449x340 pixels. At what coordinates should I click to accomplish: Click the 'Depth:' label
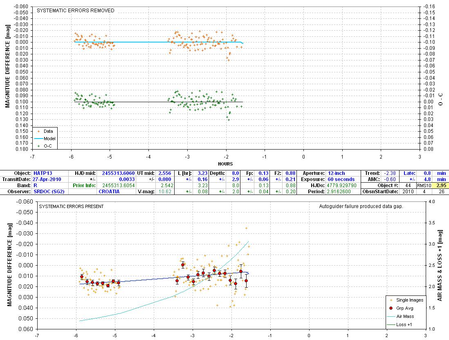217,173
